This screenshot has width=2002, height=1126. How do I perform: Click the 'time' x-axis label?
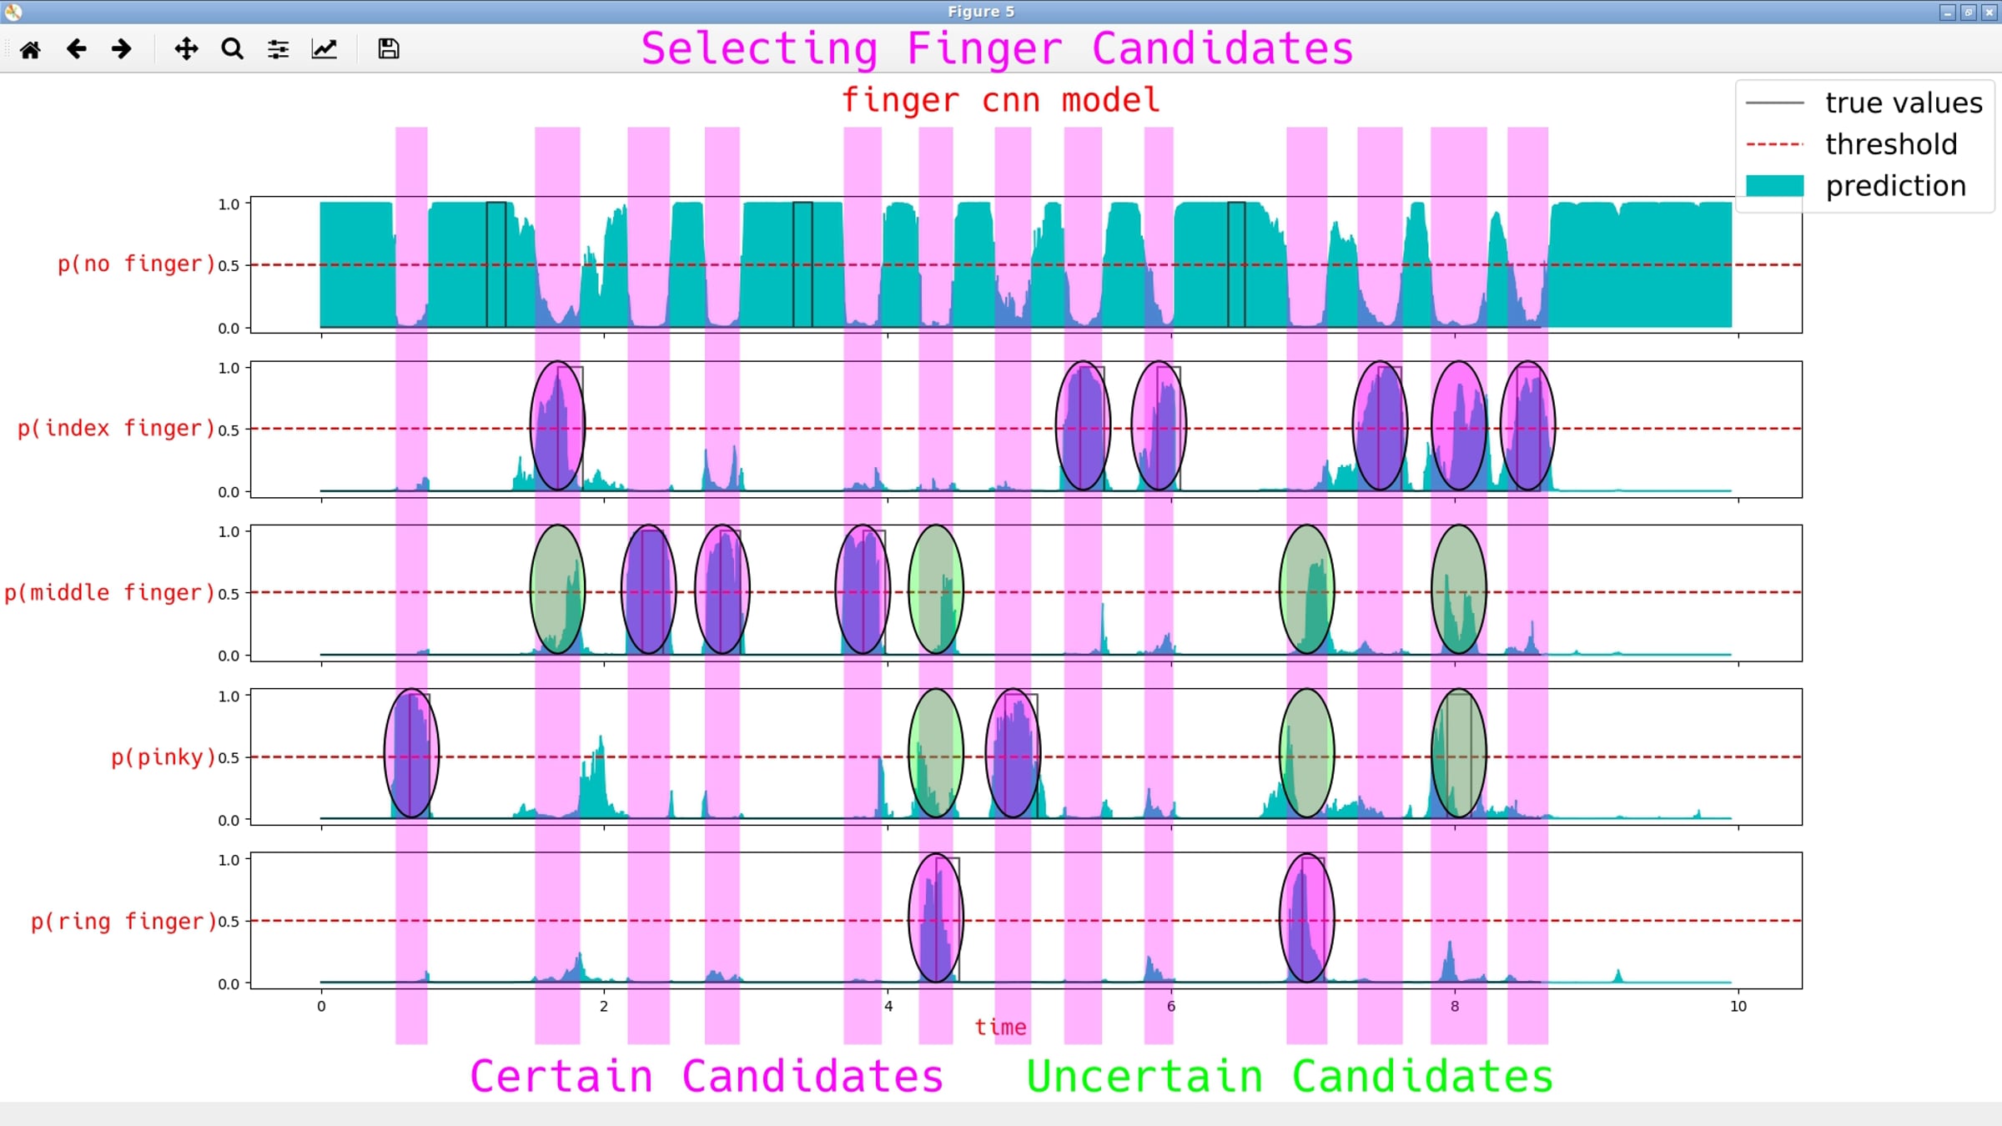coord(1000,1027)
